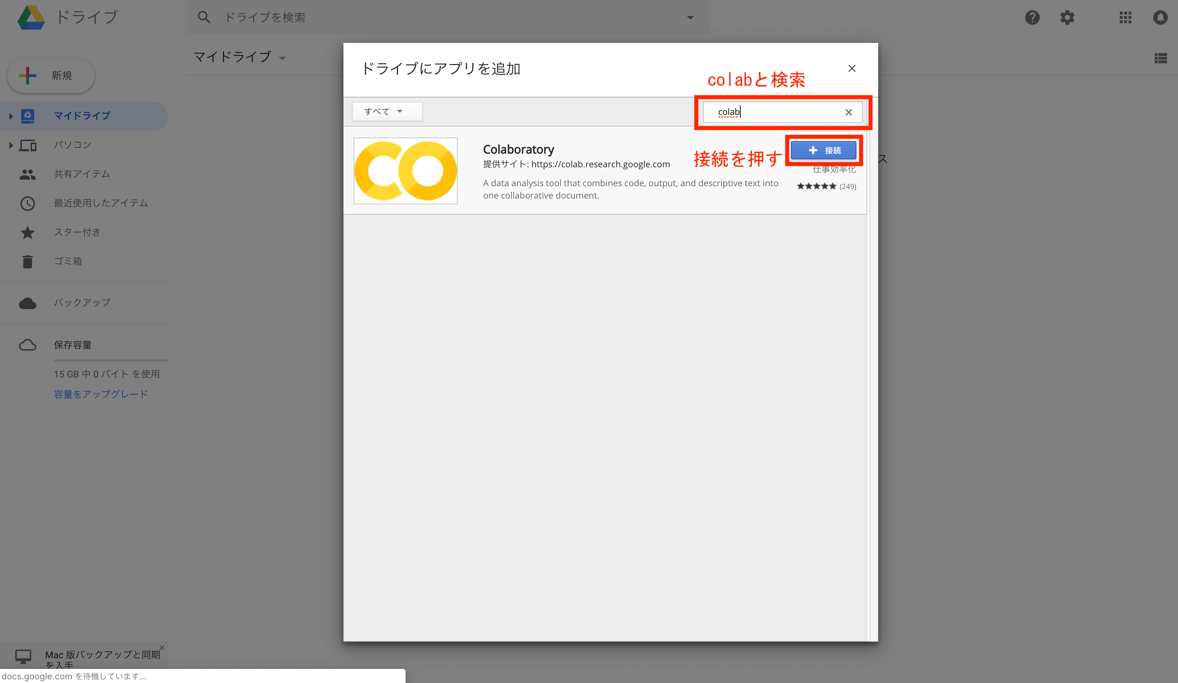Open the Colaboratory app logo thumbnail
The height and width of the screenshot is (683, 1178).
(405, 171)
